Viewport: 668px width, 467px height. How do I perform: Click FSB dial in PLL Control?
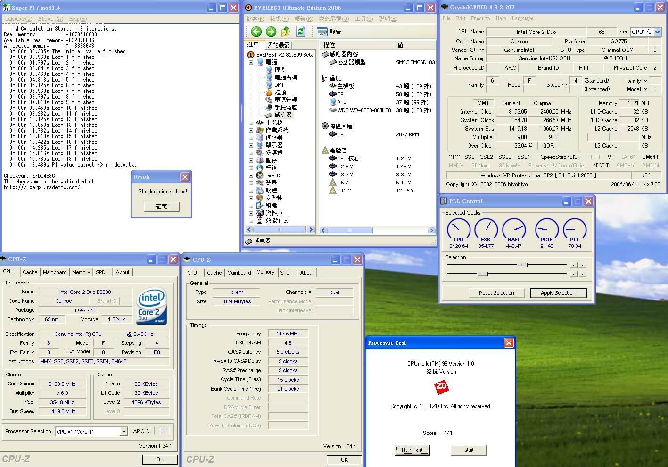(486, 230)
